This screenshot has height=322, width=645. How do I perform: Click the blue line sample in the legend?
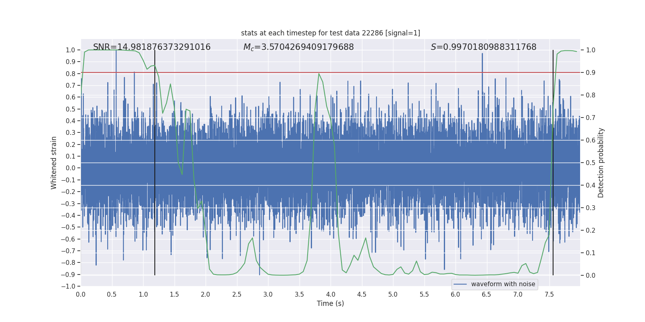pyautogui.click(x=460, y=284)
